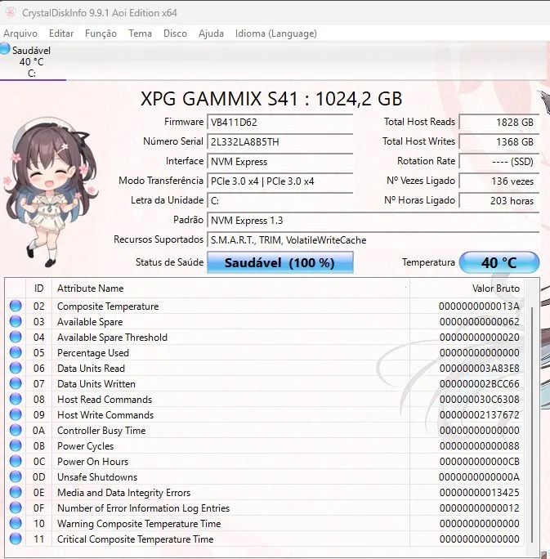
Task: Click the status orb for Percentage Used
Action: click(16, 352)
